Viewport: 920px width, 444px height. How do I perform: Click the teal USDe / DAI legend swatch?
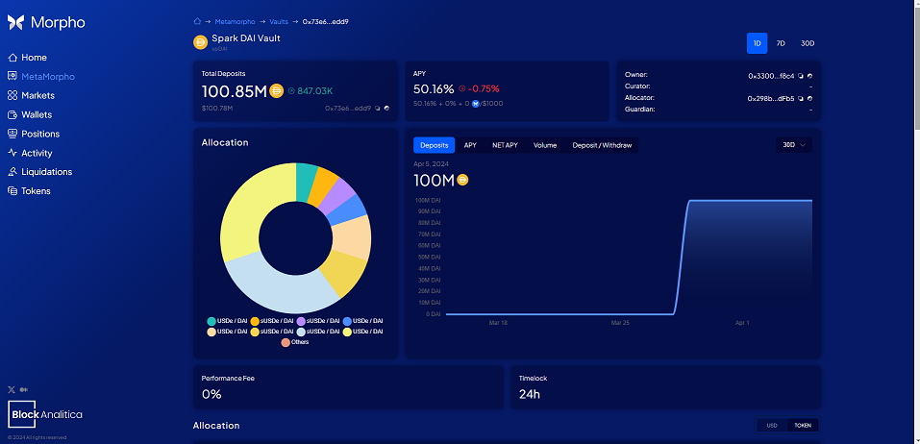coord(211,321)
